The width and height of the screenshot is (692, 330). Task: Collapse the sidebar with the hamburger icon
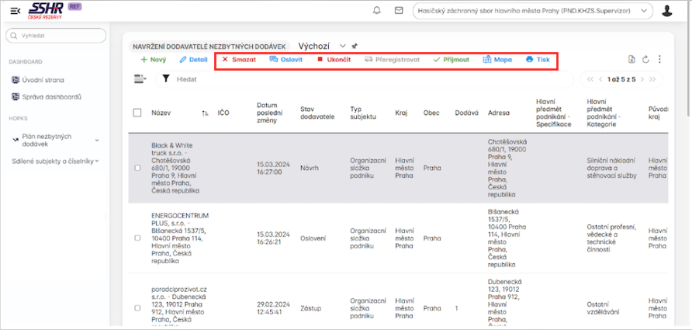click(x=16, y=10)
